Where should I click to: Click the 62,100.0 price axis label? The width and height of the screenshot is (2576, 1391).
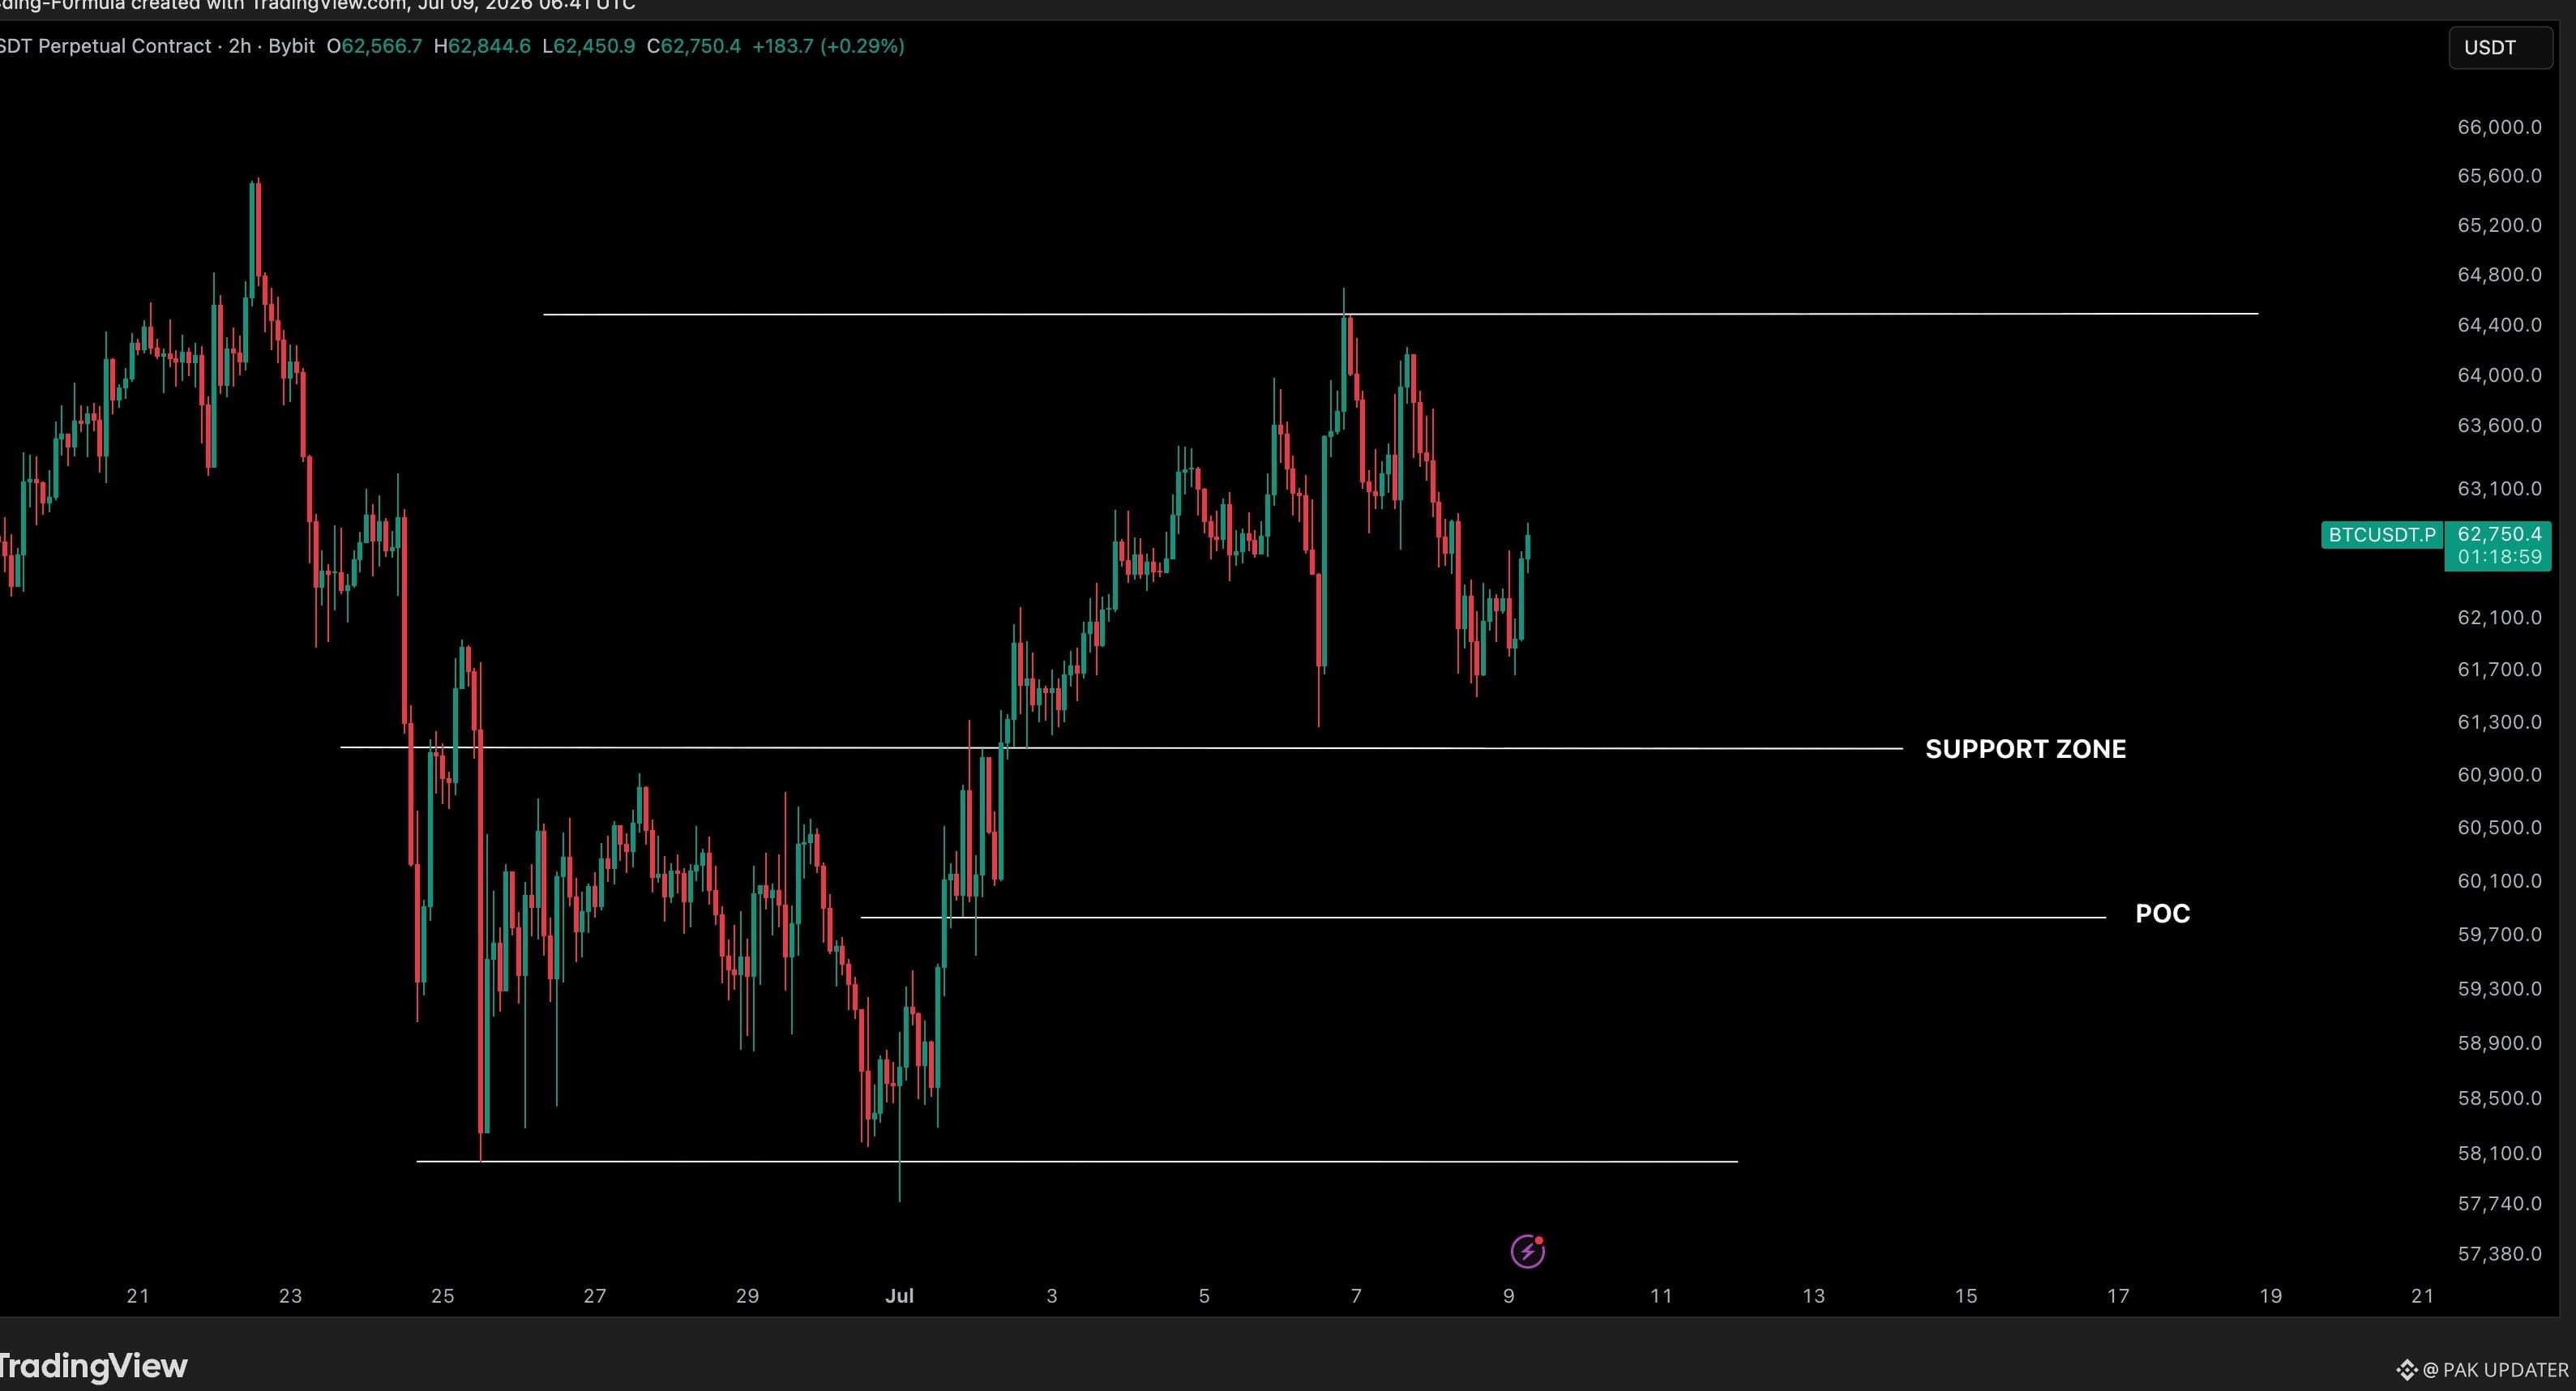pyautogui.click(x=2499, y=618)
